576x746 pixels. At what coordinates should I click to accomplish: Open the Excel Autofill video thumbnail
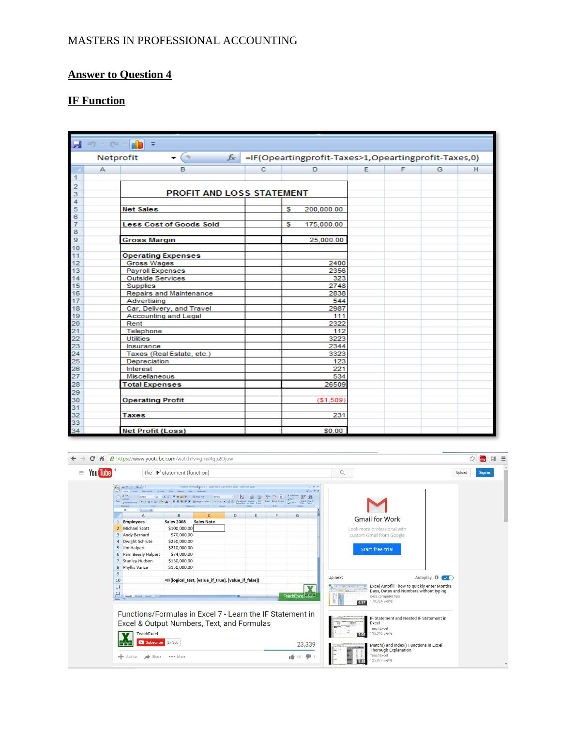click(348, 594)
